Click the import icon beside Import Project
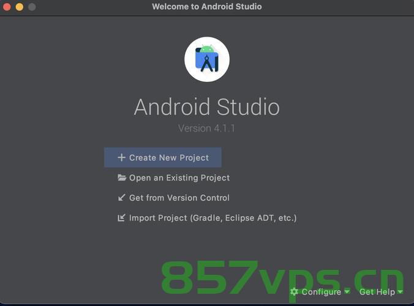 click(121, 218)
